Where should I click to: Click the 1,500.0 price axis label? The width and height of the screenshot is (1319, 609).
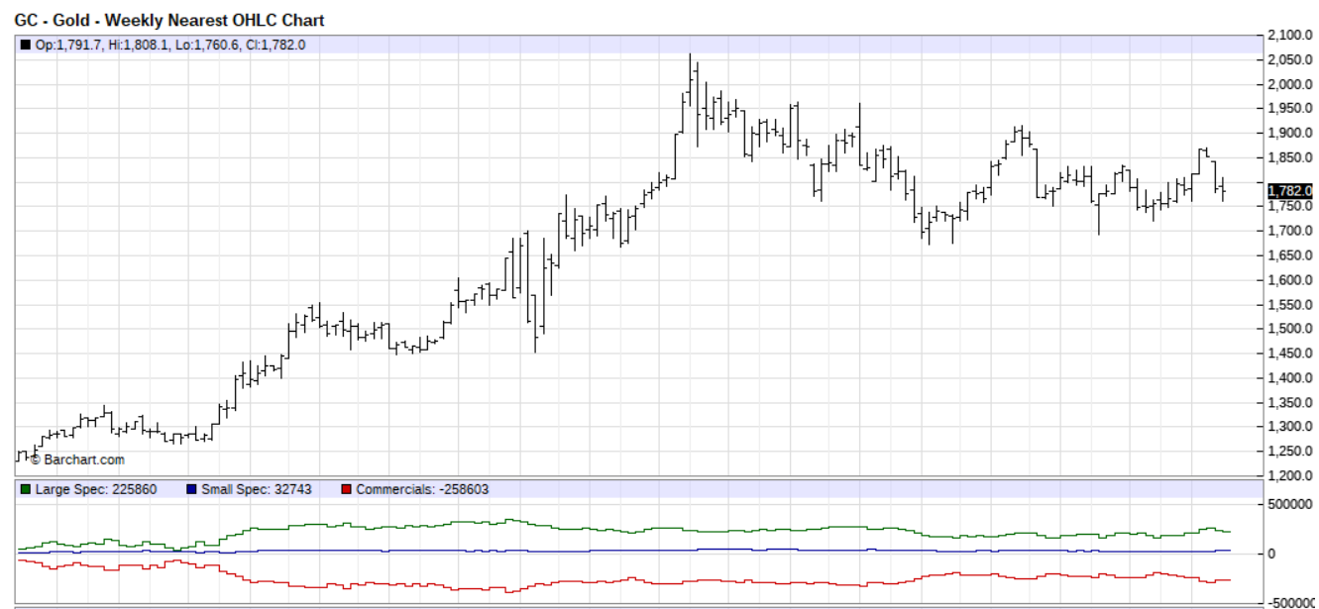(1290, 329)
